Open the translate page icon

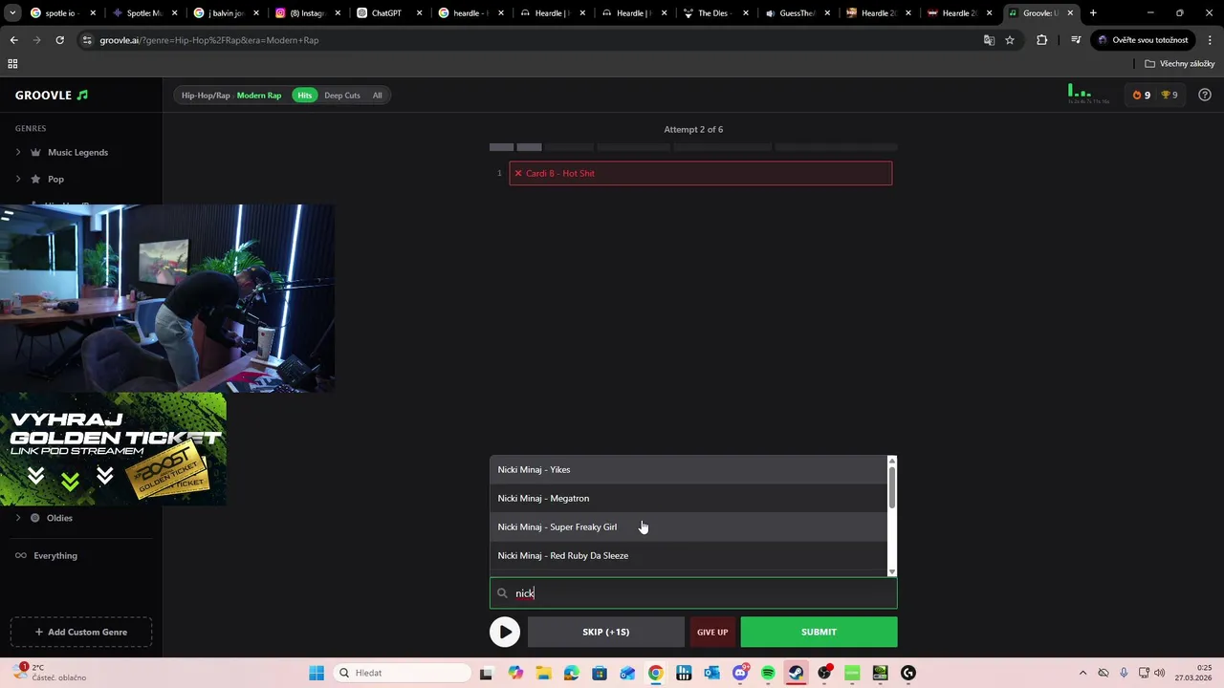[x=989, y=40]
